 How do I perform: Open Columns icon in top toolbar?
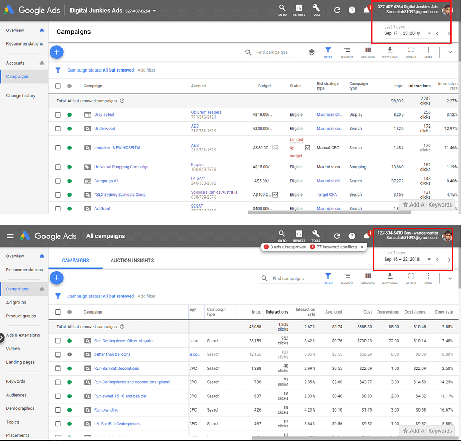368,52
